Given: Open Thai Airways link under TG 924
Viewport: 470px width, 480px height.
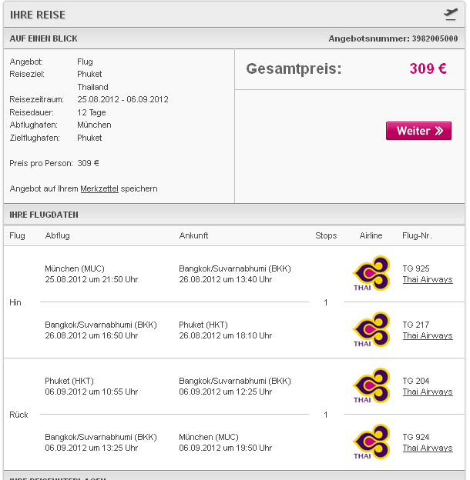Looking at the screenshot, I should tap(428, 448).
